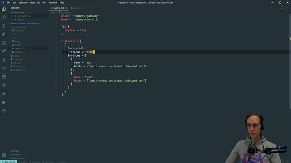Open the Remote Explorer view
Viewport: 291px width, 163px height.
4,43
